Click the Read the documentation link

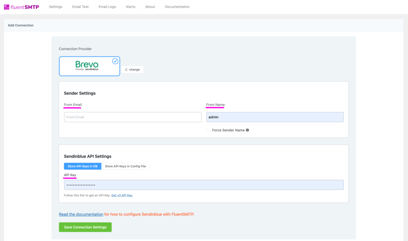[x=81, y=214]
